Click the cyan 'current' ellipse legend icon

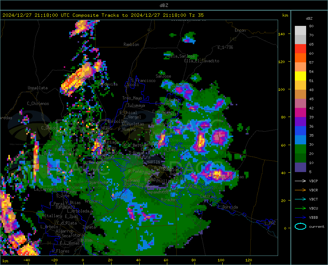pyautogui.click(x=300, y=226)
